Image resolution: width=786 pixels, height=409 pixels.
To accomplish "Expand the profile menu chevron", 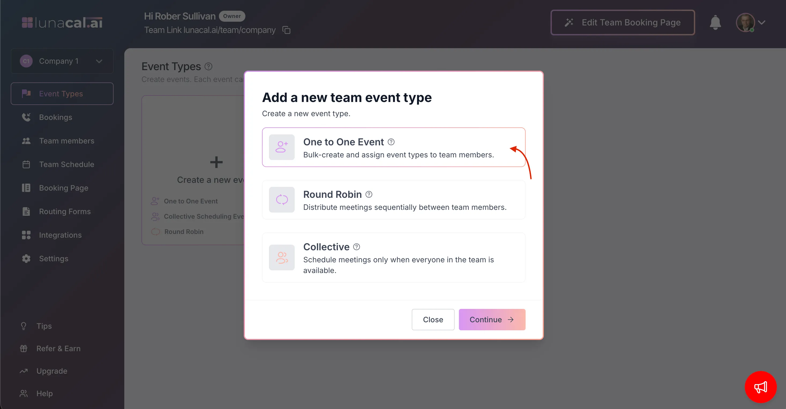I will (x=762, y=22).
